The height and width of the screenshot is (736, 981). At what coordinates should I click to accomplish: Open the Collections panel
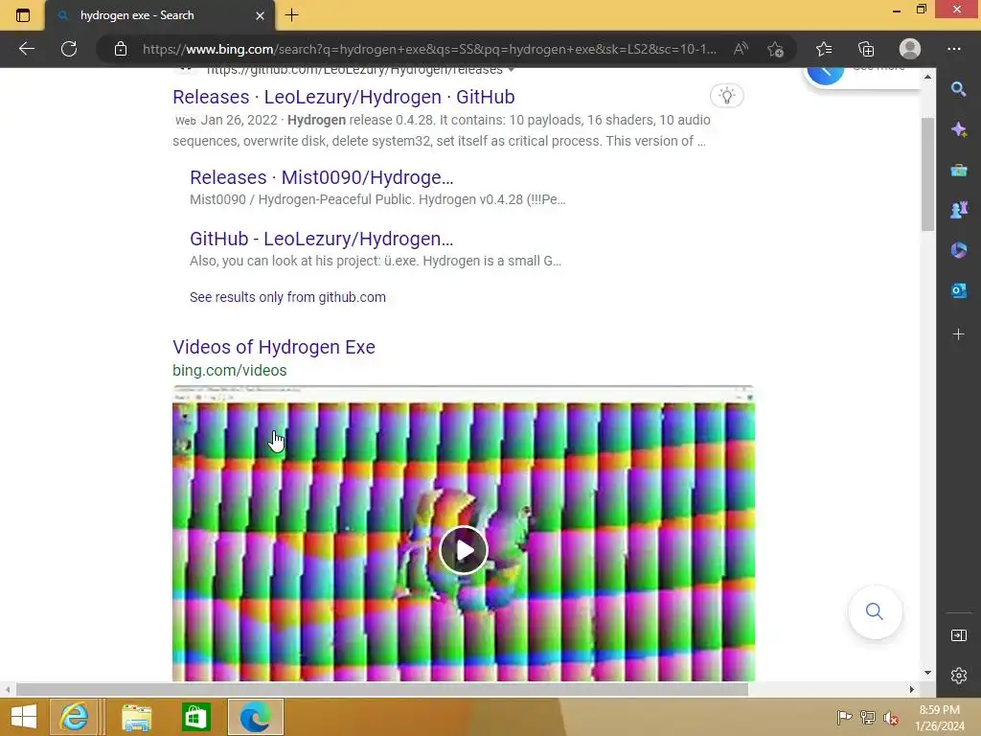click(x=866, y=49)
